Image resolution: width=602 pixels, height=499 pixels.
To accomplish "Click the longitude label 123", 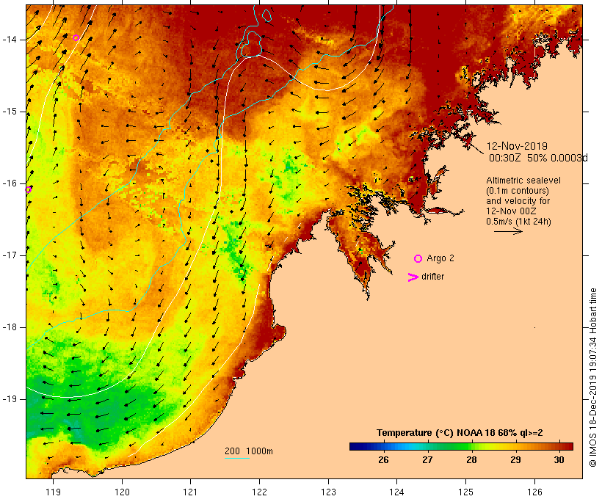I will [328, 492].
